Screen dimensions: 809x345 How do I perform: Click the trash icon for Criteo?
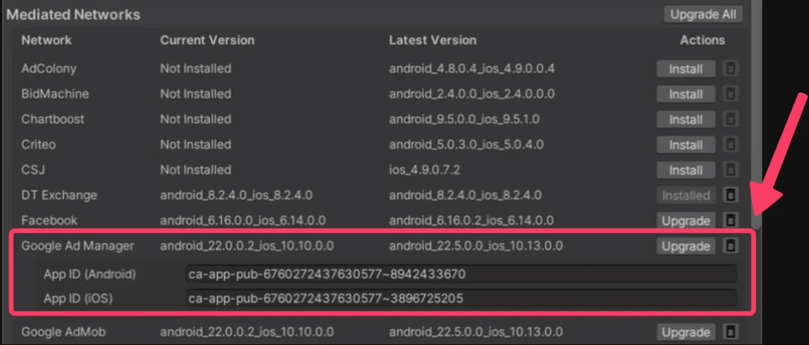coord(730,144)
